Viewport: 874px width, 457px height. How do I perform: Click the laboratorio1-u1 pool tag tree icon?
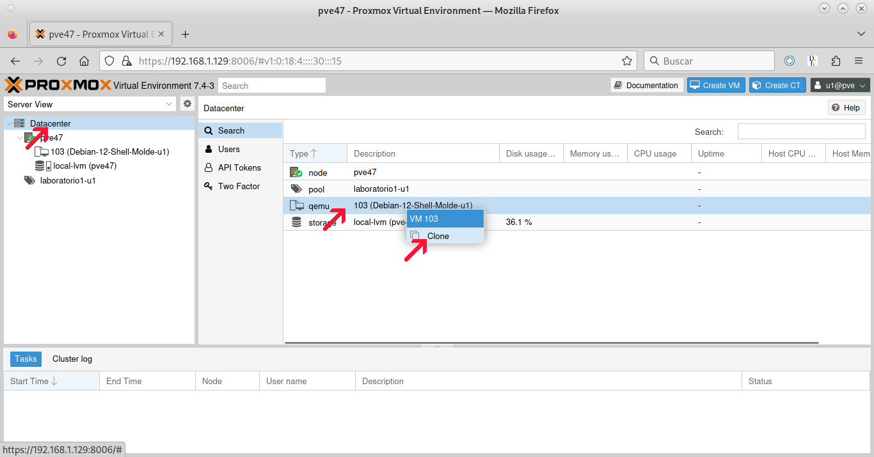[29, 180]
